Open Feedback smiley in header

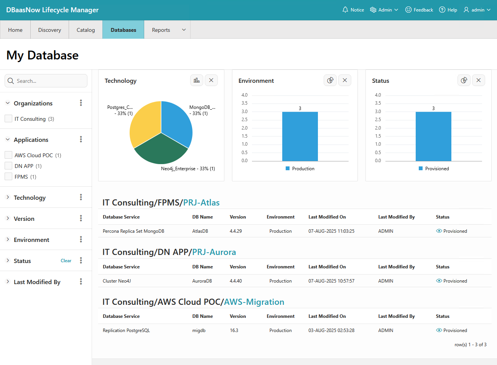coord(408,10)
